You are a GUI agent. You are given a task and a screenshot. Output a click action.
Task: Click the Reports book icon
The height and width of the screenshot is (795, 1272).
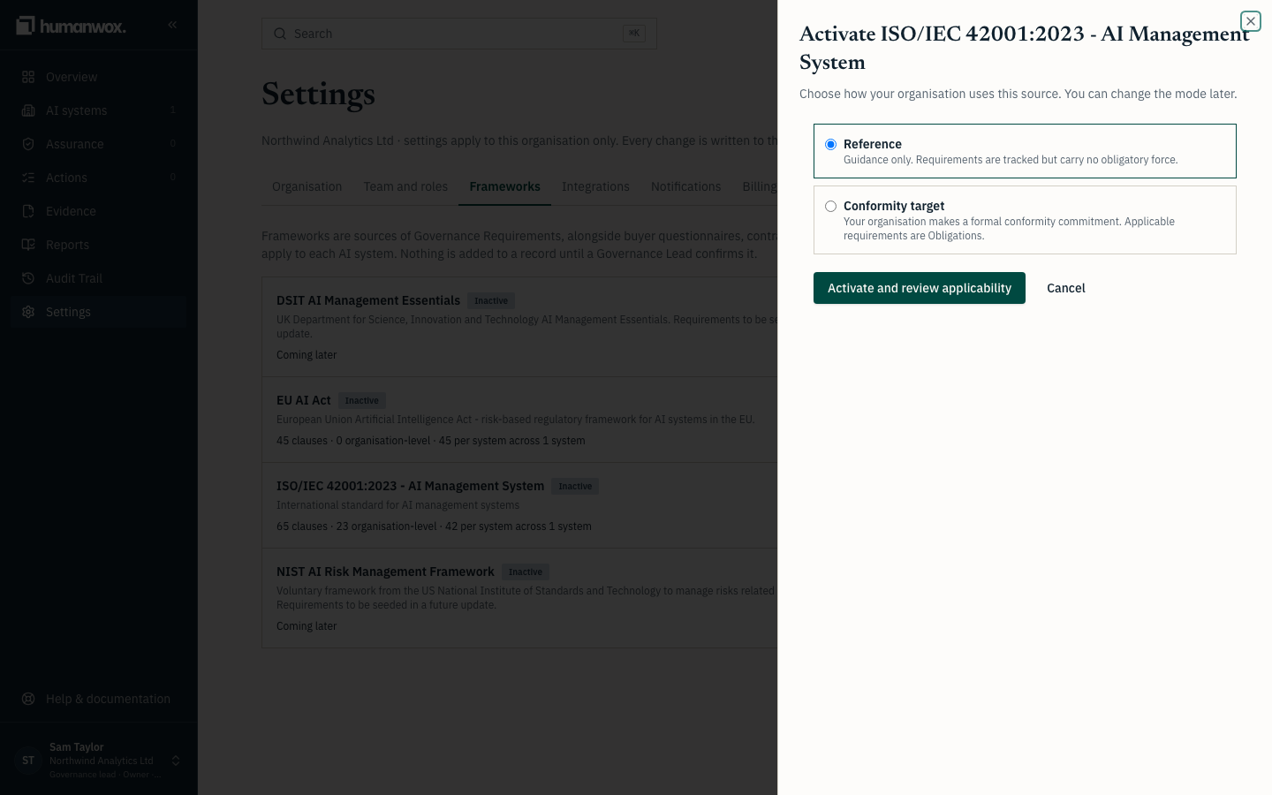[28, 245]
